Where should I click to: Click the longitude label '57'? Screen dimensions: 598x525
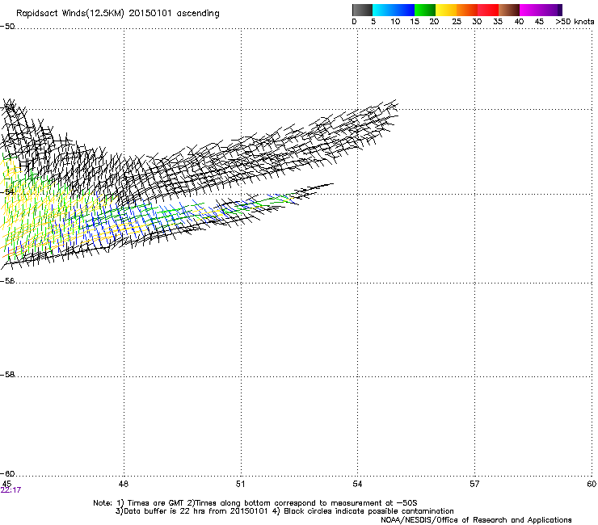tap(474, 484)
